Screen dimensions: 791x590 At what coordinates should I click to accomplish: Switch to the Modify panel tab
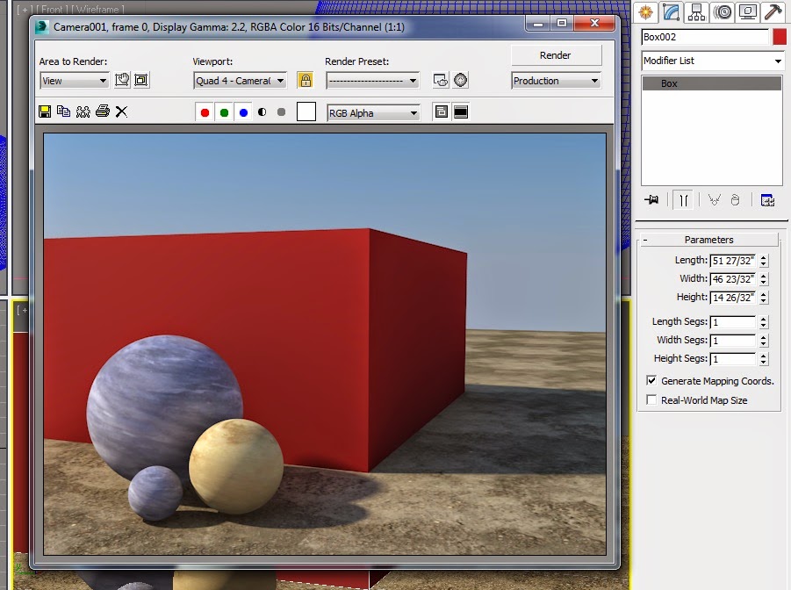669,12
